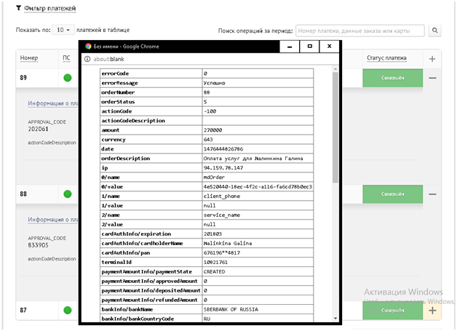
Task: Click the funnel icon next to Фильтр платежей
Action: click(x=19, y=8)
